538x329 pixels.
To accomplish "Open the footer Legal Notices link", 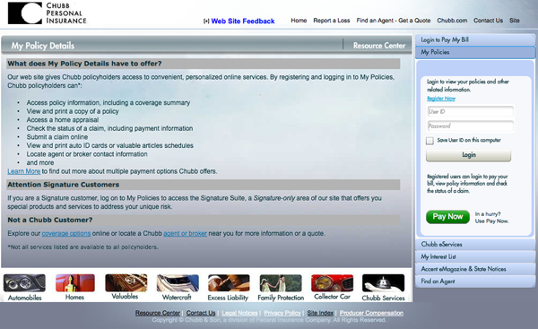I will pos(239,313).
